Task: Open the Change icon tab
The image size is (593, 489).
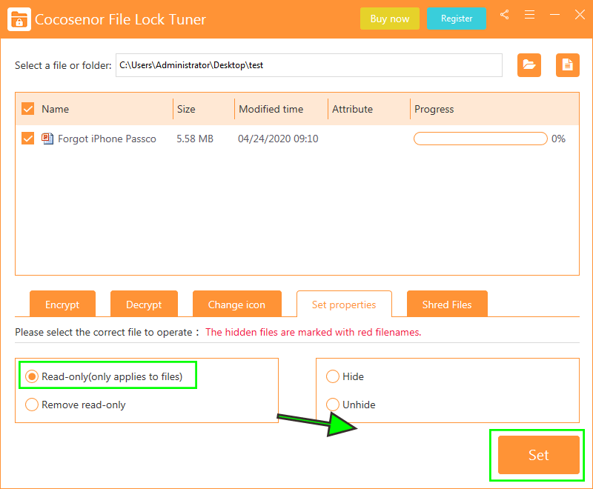Action: point(237,304)
